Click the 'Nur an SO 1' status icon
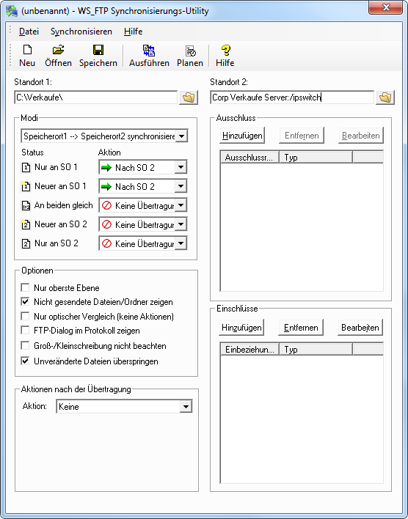Screen dimensions: 408x519 click(x=26, y=167)
